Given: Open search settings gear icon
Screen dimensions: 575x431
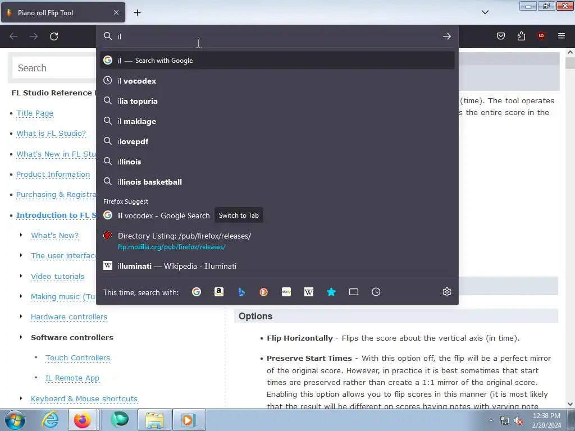Looking at the screenshot, I should (446, 292).
